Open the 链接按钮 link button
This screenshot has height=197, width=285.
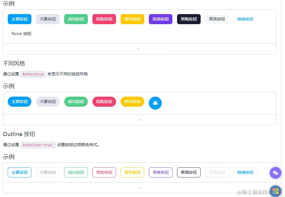pyautogui.click(x=245, y=19)
